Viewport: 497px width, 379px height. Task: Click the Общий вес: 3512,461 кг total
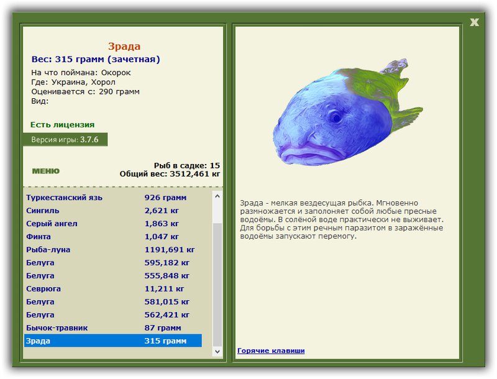(170, 173)
